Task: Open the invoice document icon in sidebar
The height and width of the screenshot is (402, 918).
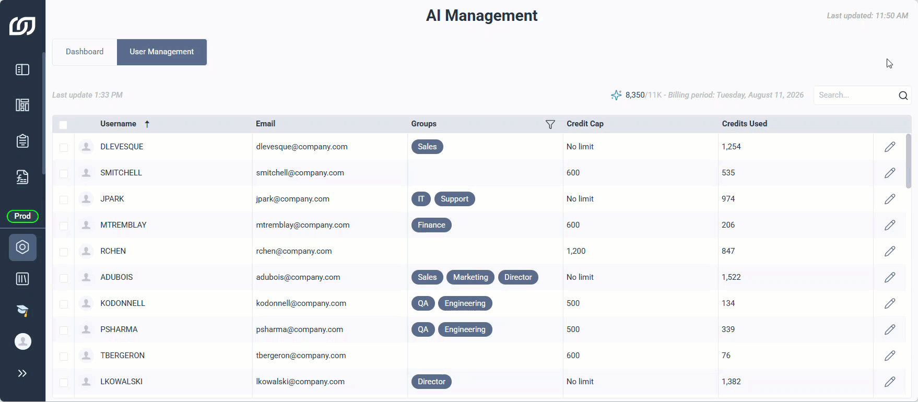Action: pos(22,177)
